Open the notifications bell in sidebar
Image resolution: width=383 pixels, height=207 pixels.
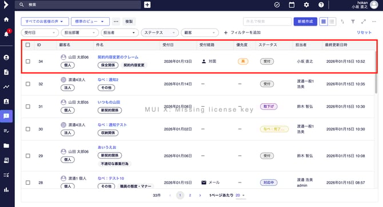click(6, 34)
